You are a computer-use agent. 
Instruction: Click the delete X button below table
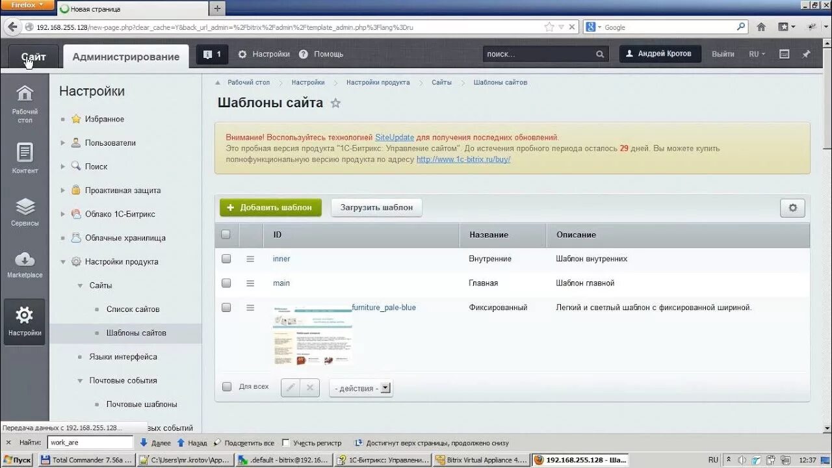310,387
